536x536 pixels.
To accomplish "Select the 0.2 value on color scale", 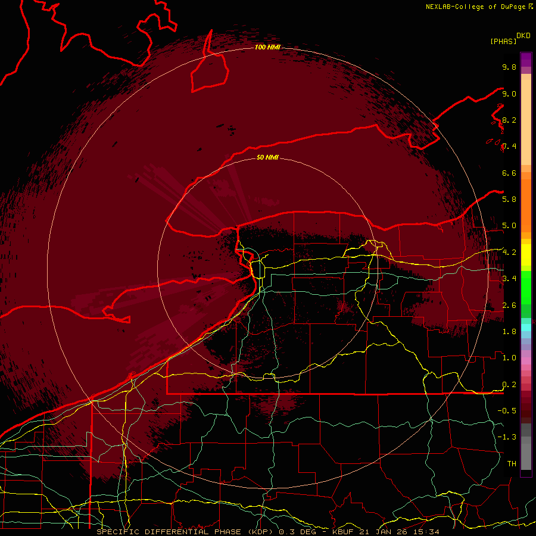I will (x=509, y=384).
